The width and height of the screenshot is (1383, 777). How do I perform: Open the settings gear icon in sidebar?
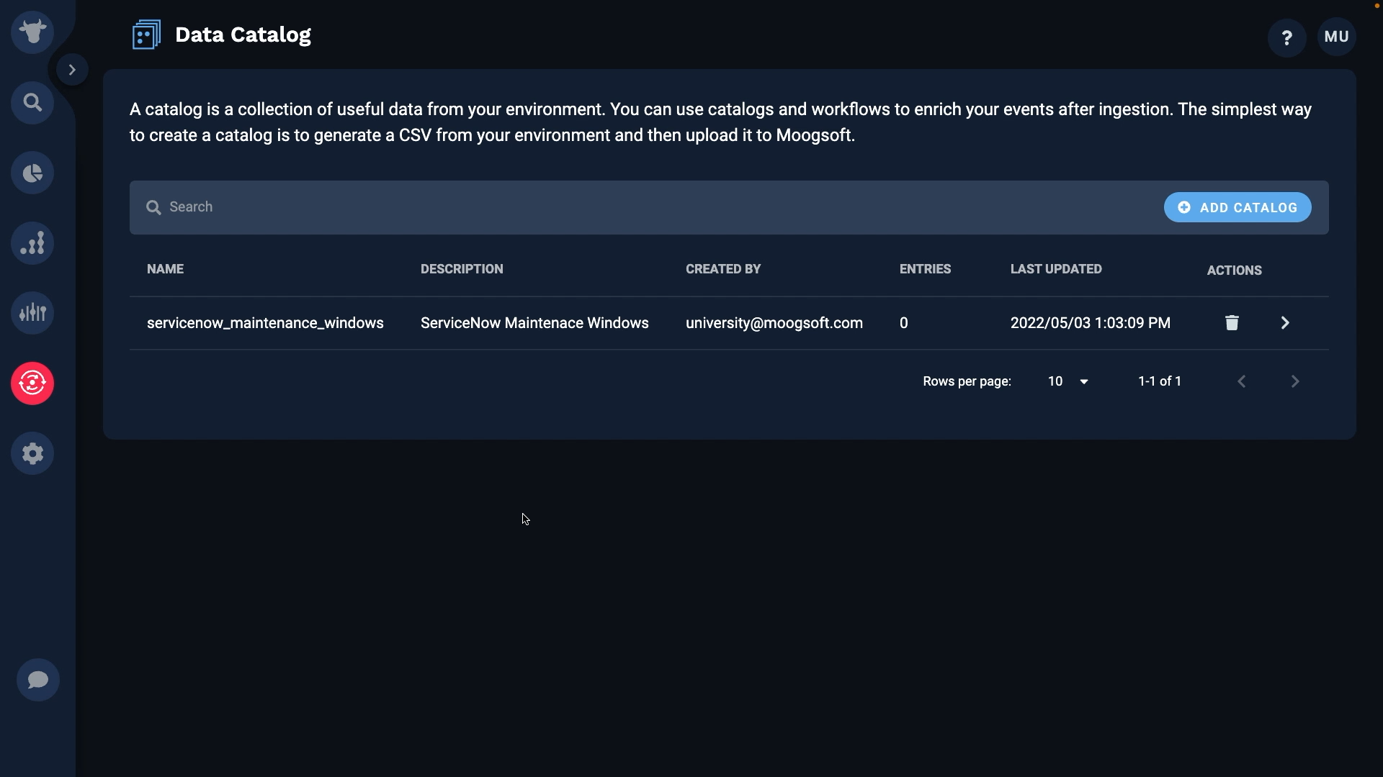pyautogui.click(x=32, y=453)
